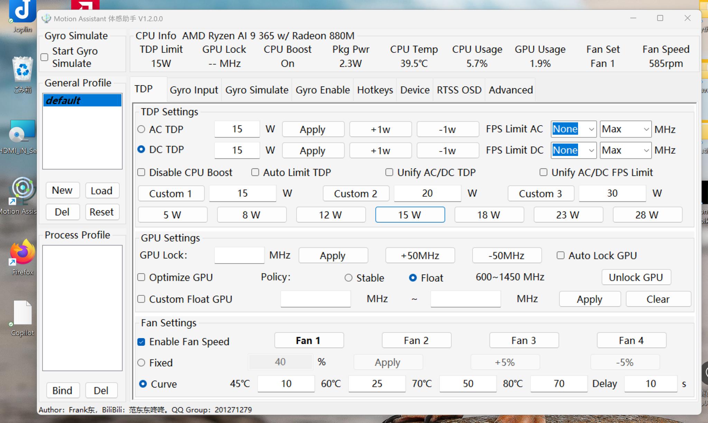The image size is (708, 423).
Task: Click the Unlock GPU button
Action: [635, 277]
